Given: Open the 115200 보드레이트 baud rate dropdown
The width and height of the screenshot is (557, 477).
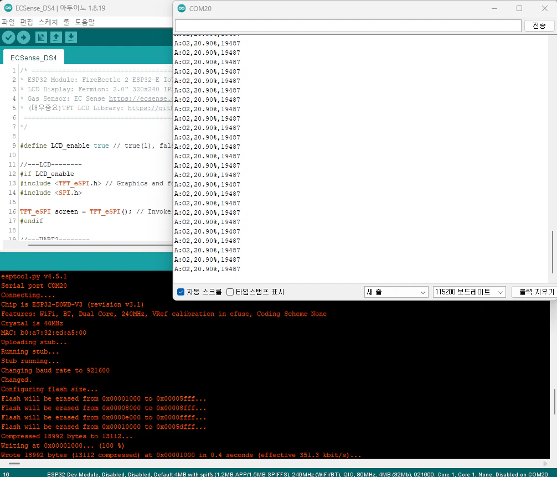Looking at the screenshot, I should 469,292.
